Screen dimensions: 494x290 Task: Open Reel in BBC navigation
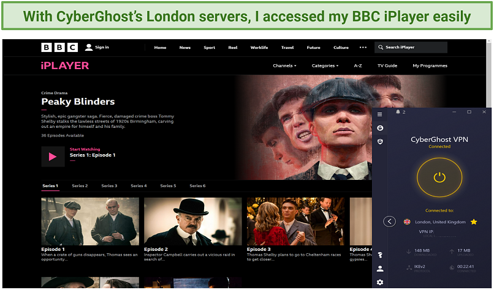pyautogui.click(x=233, y=48)
